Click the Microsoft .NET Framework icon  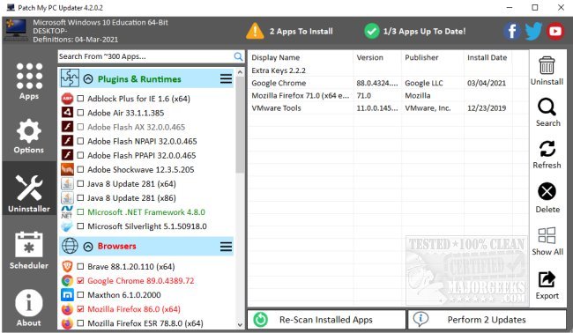coord(67,212)
